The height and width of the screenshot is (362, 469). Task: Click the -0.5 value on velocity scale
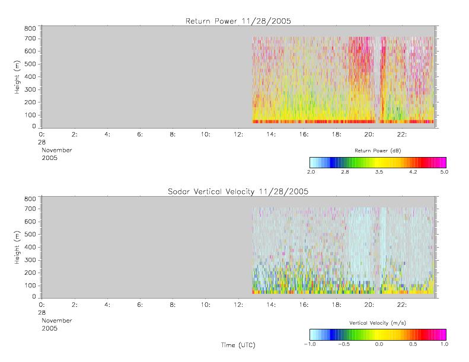[x=344, y=344]
